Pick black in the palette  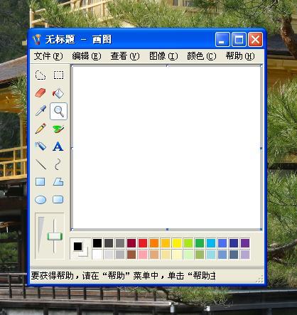(97, 243)
